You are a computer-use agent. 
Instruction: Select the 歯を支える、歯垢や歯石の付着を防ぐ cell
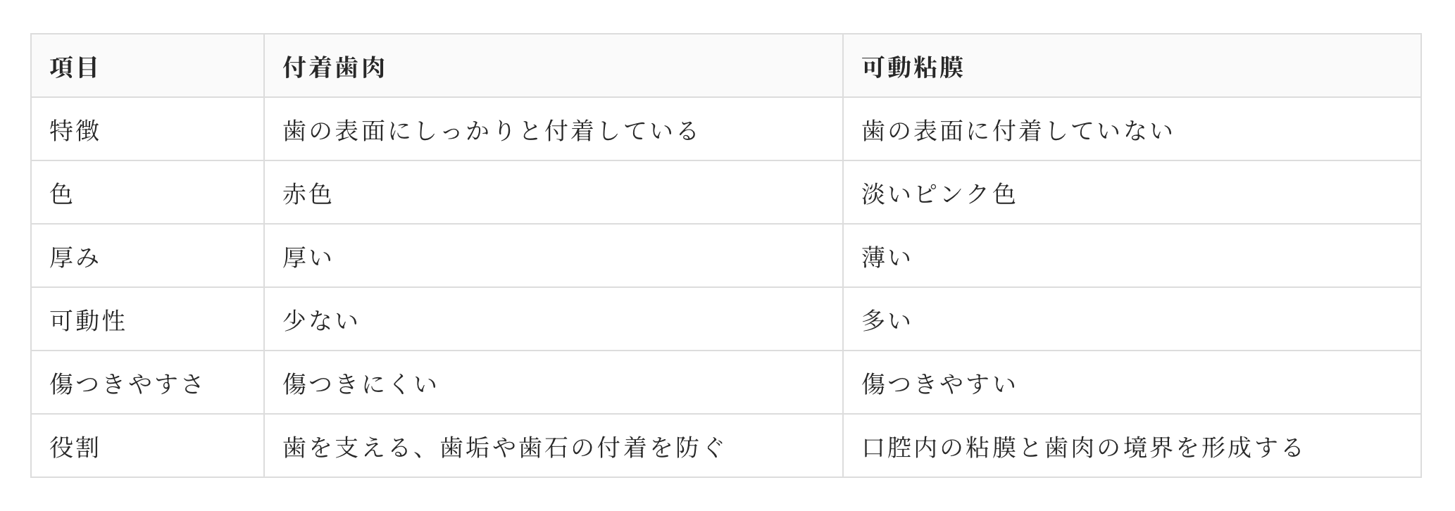[x=554, y=446]
